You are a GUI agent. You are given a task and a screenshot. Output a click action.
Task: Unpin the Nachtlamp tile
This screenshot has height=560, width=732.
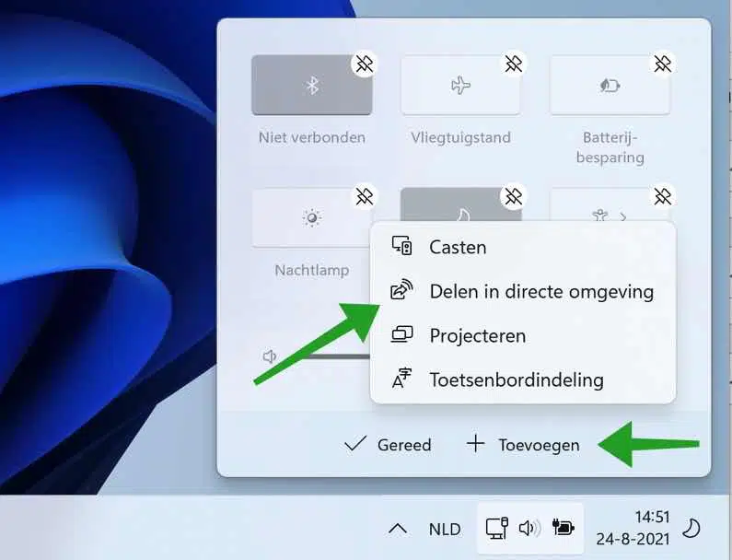pyautogui.click(x=364, y=196)
